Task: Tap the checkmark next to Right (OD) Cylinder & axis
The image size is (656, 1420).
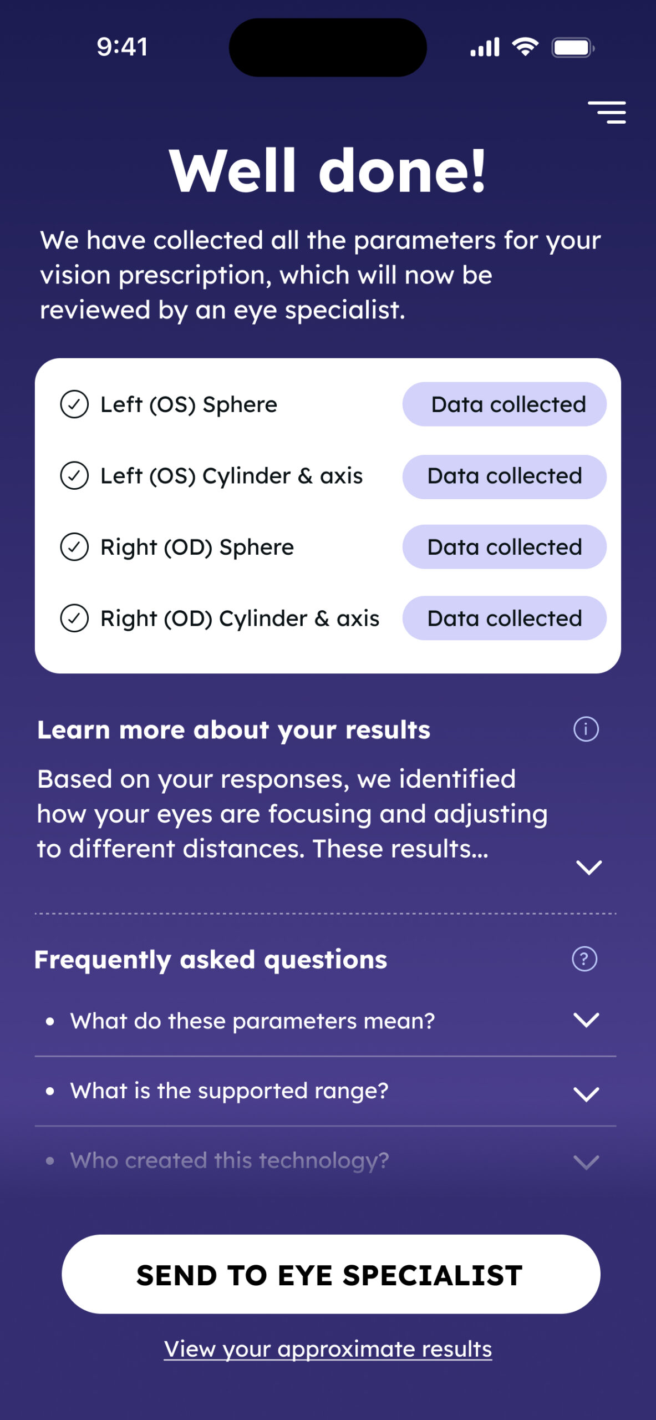Action: click(74, 618)
